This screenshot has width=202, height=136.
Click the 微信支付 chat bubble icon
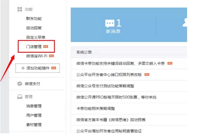pos(20,84)
